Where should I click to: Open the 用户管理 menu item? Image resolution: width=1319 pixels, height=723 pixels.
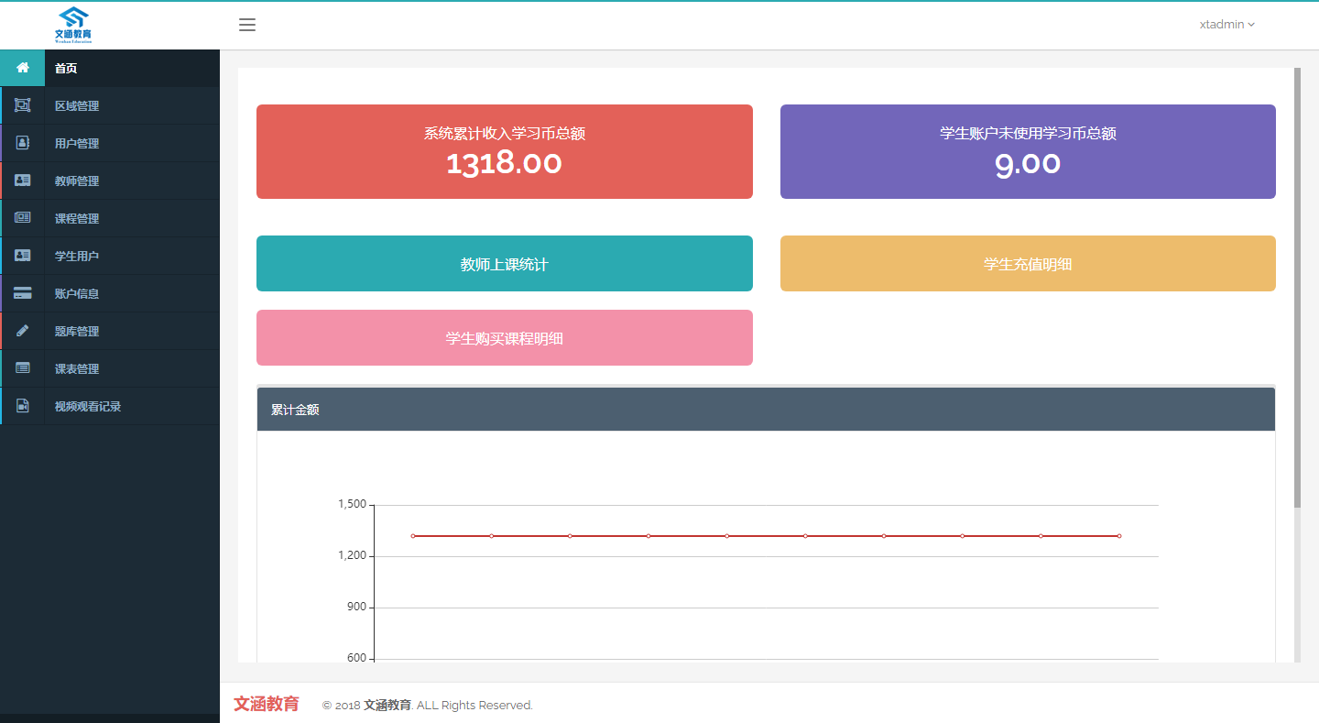tap(110, 143)
